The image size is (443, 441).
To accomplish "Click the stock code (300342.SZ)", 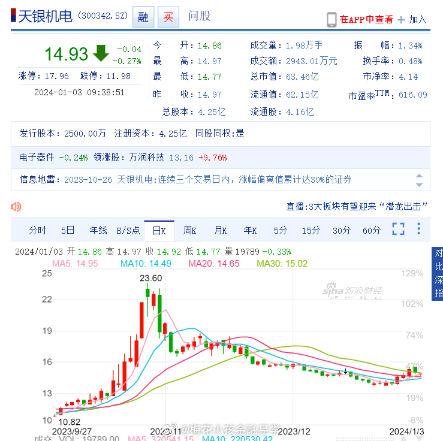I will 103,16.
